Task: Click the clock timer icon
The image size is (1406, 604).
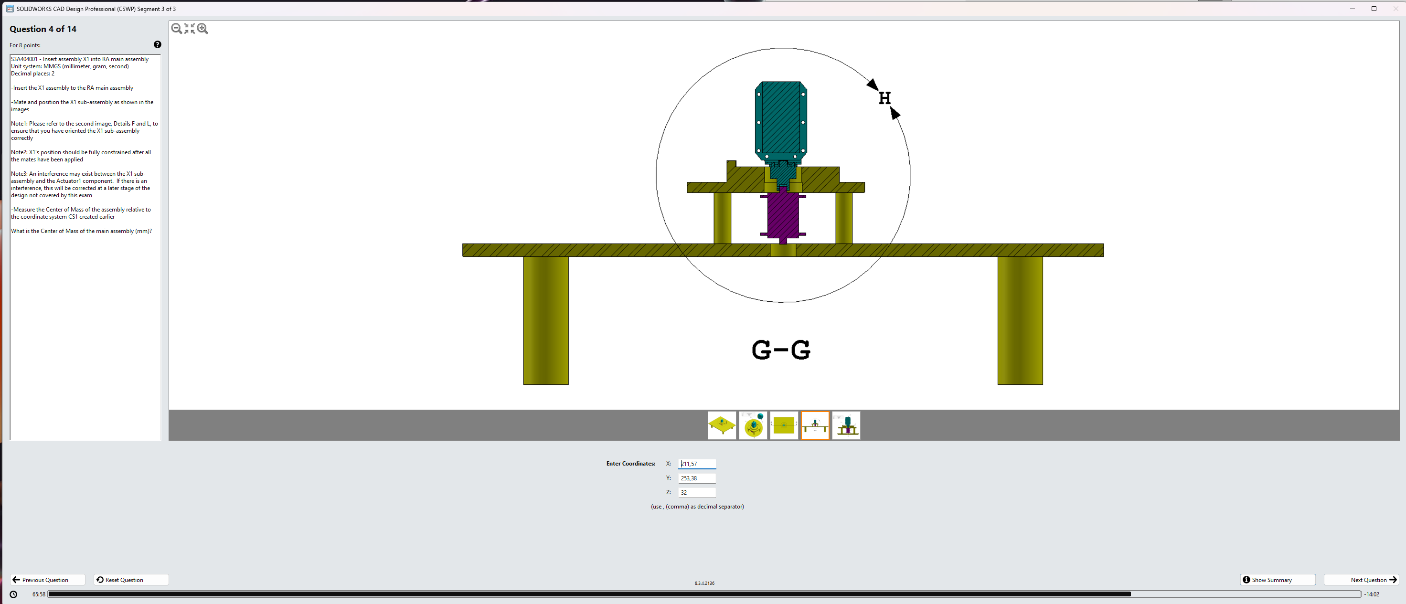Action: (x=14, y=594)
